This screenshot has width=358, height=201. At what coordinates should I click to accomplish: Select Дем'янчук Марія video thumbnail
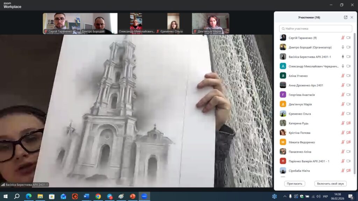[x=210, y=23]
